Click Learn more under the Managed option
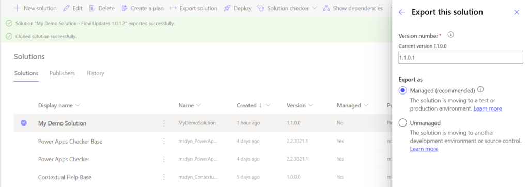Image resolution: width=529 pixels, height=187 pixels. pyautogui.click(x=488, y=108)
